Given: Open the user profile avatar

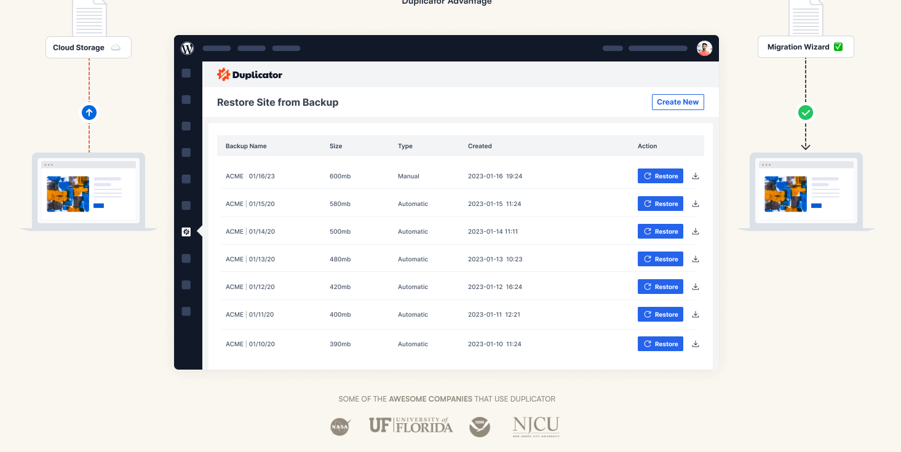Looking at the screenshot, I should (704, 49).
